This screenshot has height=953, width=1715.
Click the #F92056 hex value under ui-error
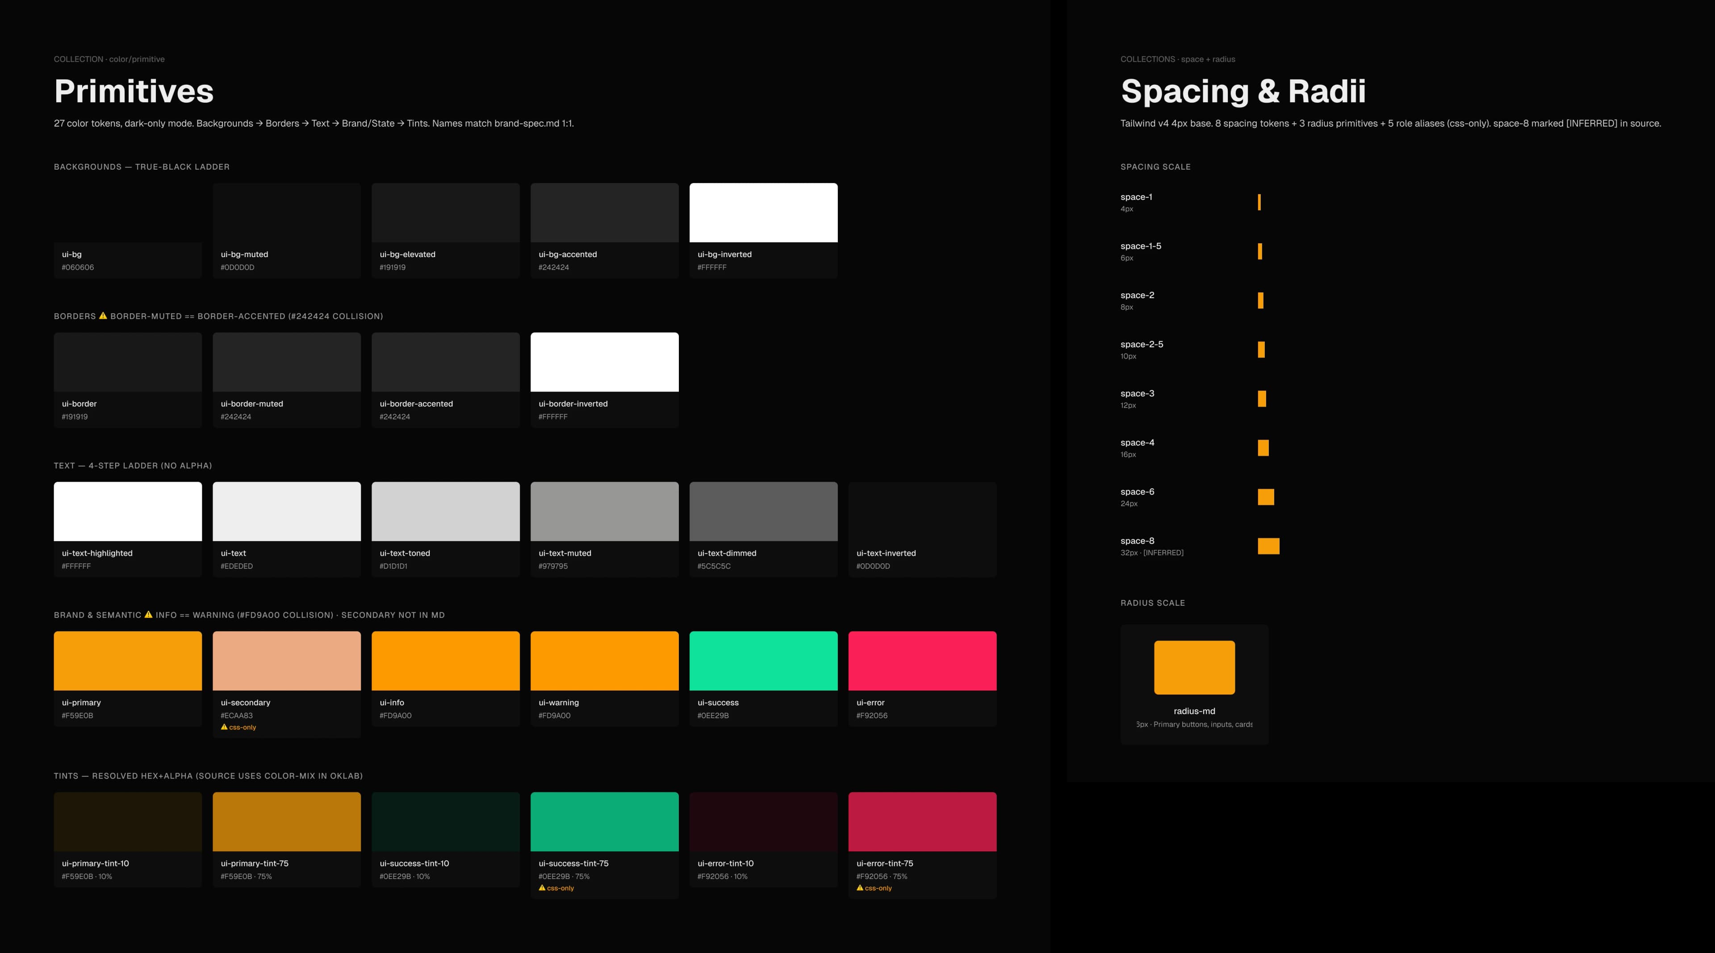click(x=872, y=716)
